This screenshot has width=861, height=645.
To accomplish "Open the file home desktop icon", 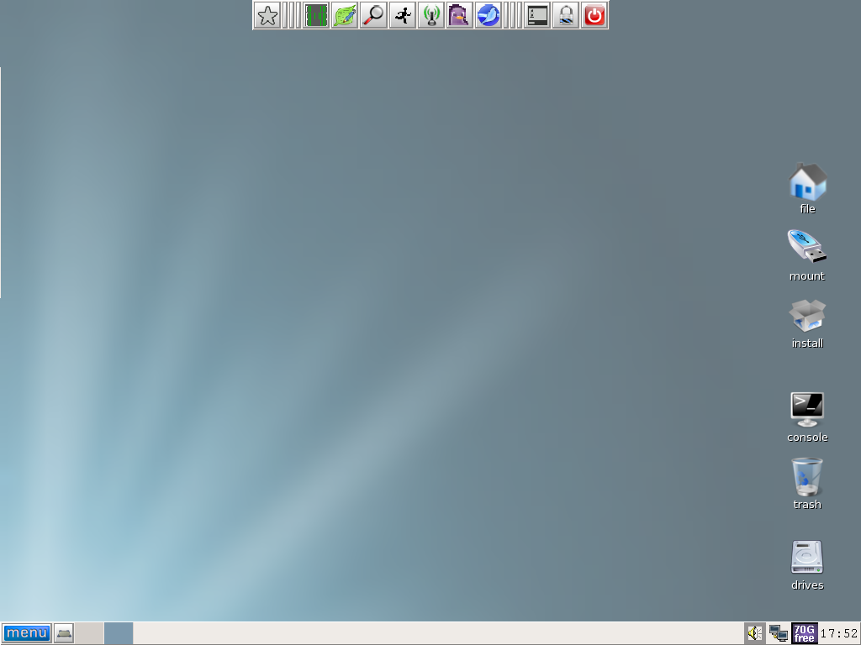I will pos(807,188).
